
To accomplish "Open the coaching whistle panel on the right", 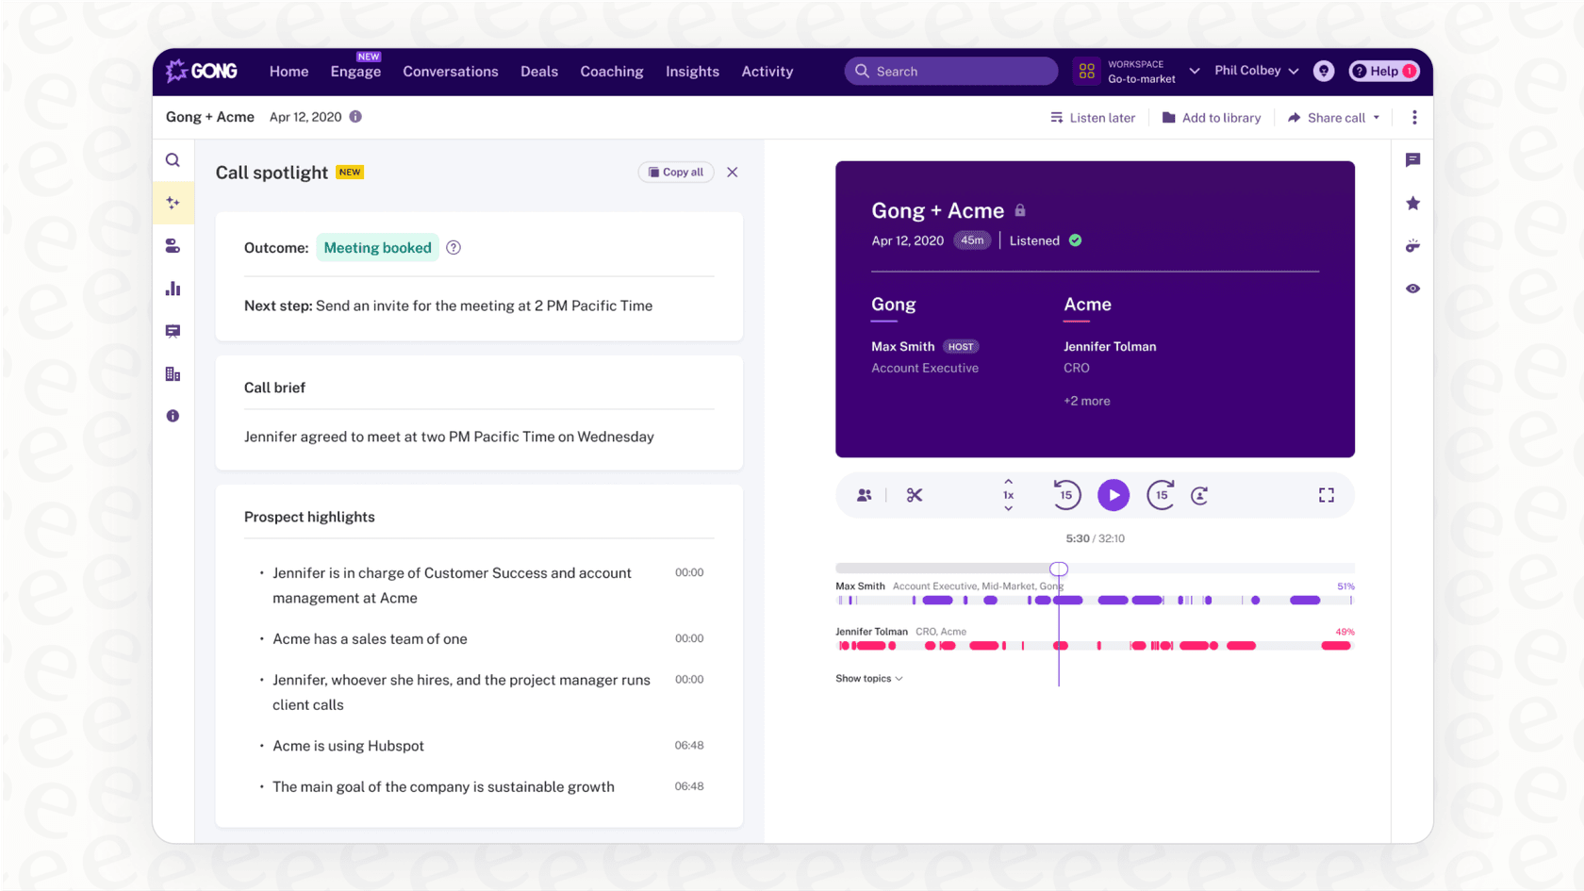I will 1412,246.
